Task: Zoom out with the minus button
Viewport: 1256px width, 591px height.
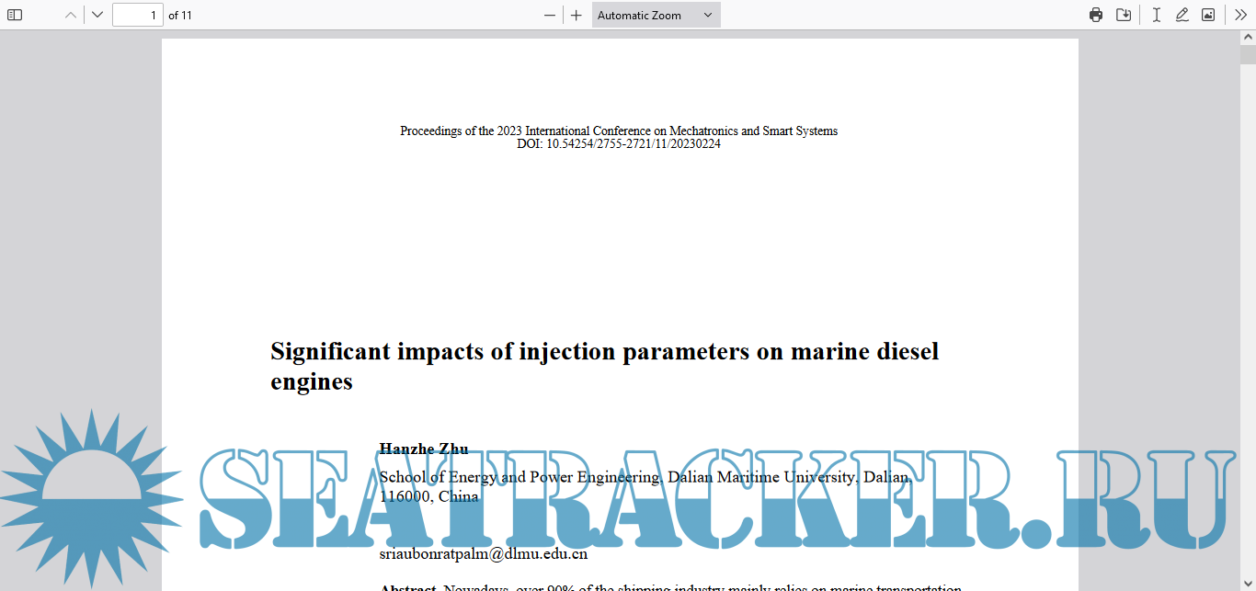Action: pyautogui.click(x=550, y=15)
